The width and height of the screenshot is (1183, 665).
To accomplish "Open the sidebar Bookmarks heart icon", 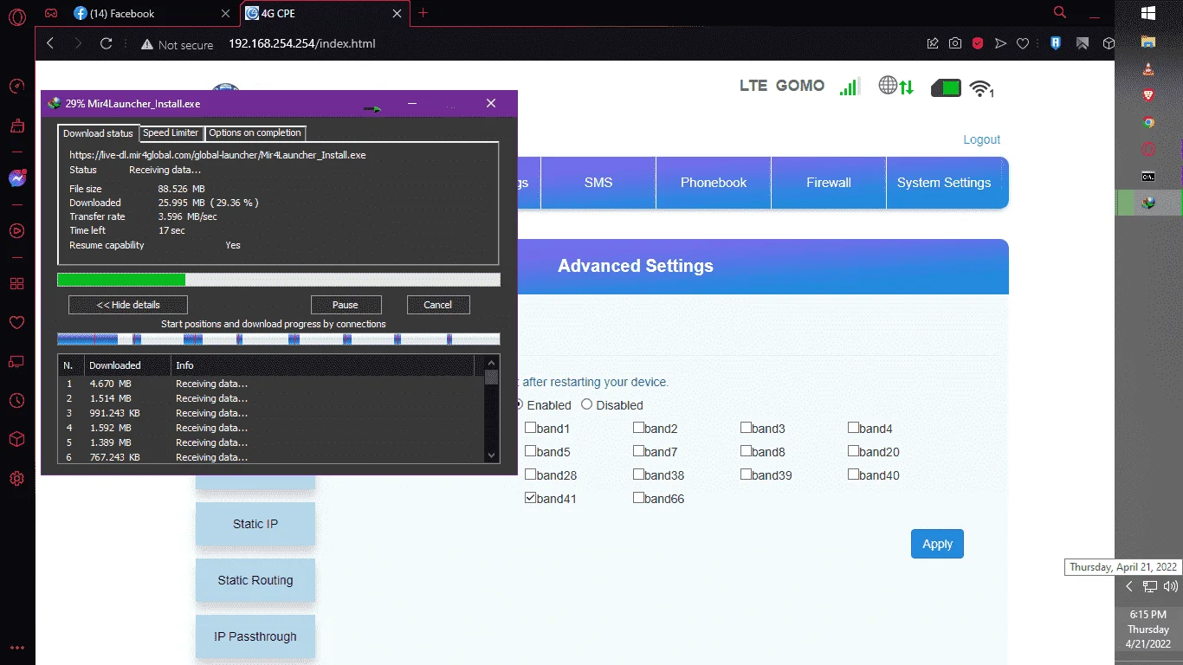I will coord(16,322).
